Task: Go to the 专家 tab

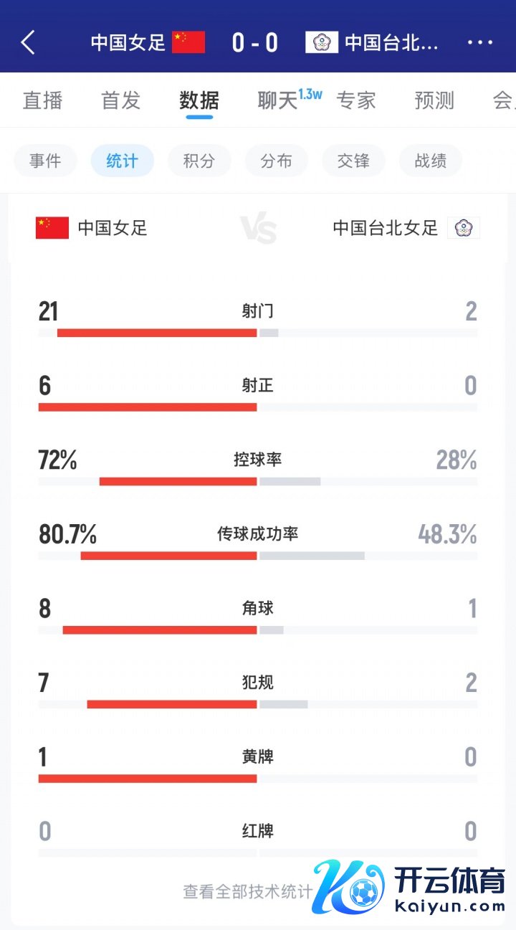Action: coord(356,100)
